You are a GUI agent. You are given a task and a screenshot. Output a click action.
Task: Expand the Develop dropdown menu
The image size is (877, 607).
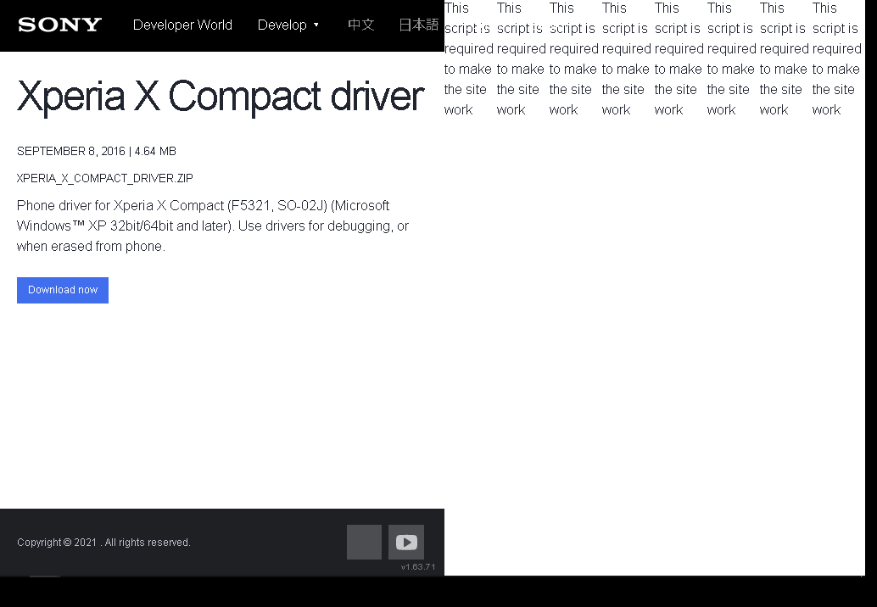(x=288, y=25)
